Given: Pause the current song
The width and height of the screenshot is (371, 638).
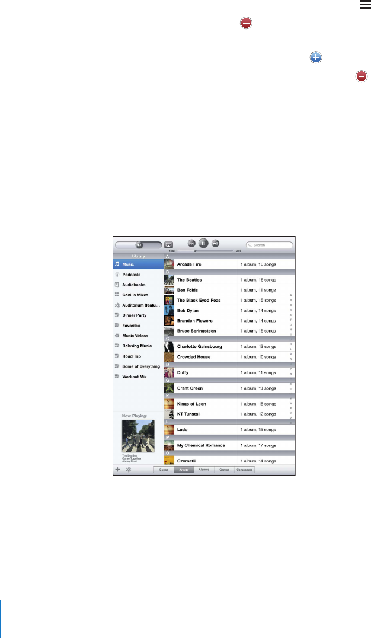Looking at the screenshot, I should (x=203, y=243).
